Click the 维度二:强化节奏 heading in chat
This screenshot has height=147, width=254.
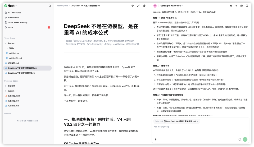(x=161, y=66)
